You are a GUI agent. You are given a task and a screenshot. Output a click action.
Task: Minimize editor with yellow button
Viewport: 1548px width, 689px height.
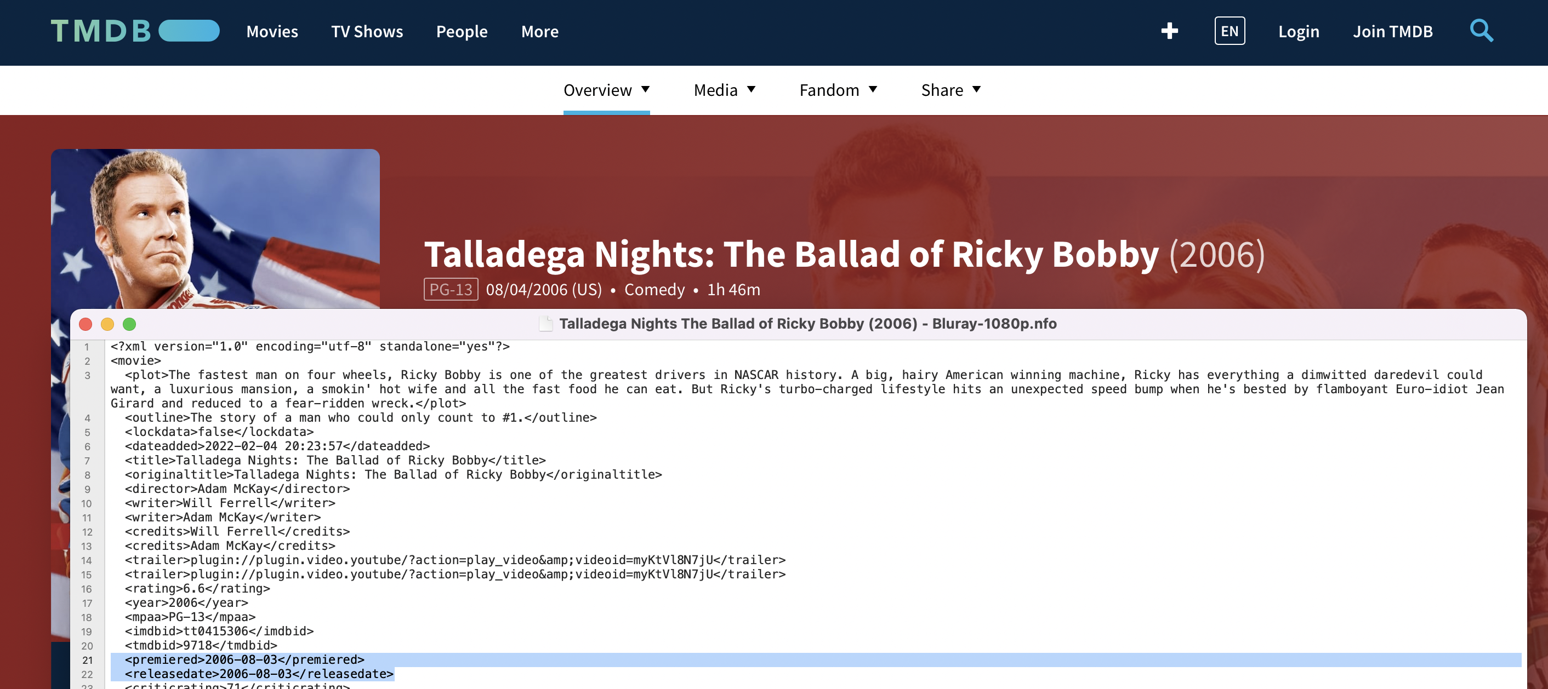point(107,324)
